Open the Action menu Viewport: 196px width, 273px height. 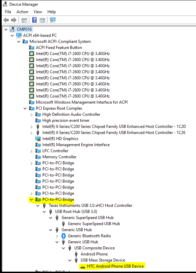click(22, 12)
